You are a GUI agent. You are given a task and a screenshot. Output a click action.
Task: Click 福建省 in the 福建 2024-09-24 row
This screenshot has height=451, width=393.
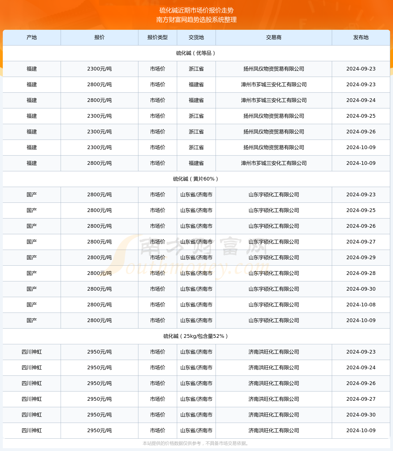(196, 100)
